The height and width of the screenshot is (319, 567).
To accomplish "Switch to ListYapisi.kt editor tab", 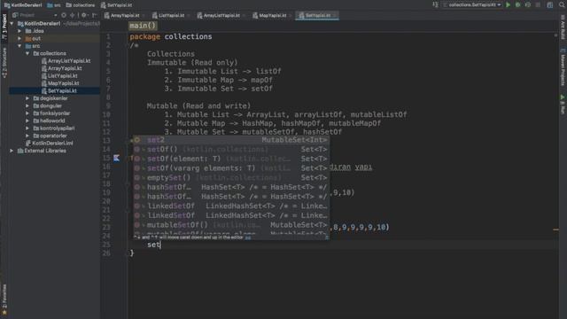I will (x=171, y=16).
